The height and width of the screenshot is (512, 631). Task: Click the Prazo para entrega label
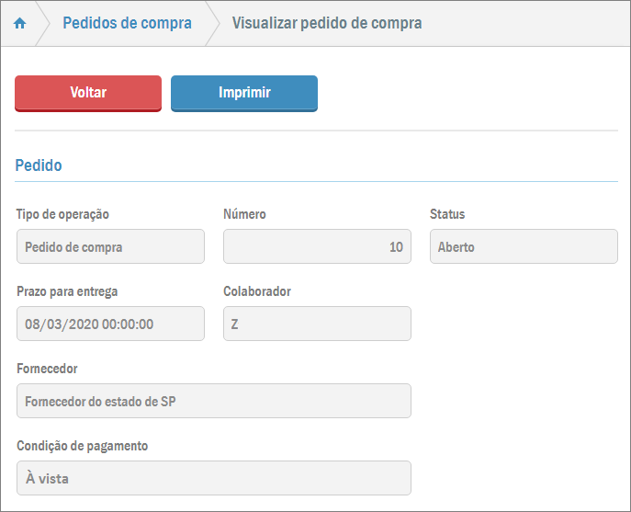pyautogui.click(x=67, y=291)
